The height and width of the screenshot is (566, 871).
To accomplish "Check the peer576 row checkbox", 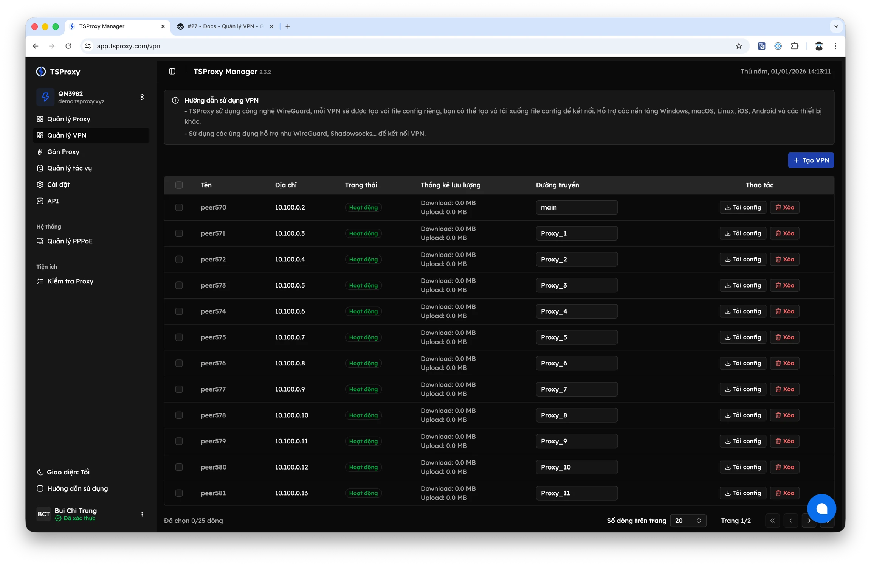I will pyautogui.click(x=179, y=363).
